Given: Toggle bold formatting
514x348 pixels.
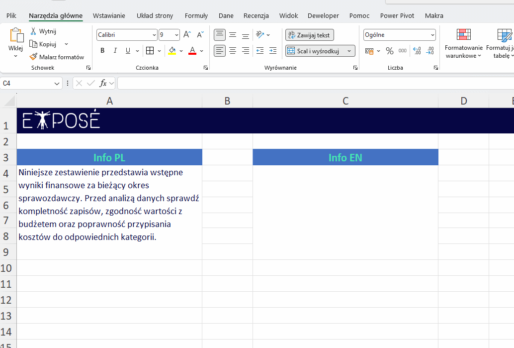Looking at the screenshot, I should (x=102, y=51).
